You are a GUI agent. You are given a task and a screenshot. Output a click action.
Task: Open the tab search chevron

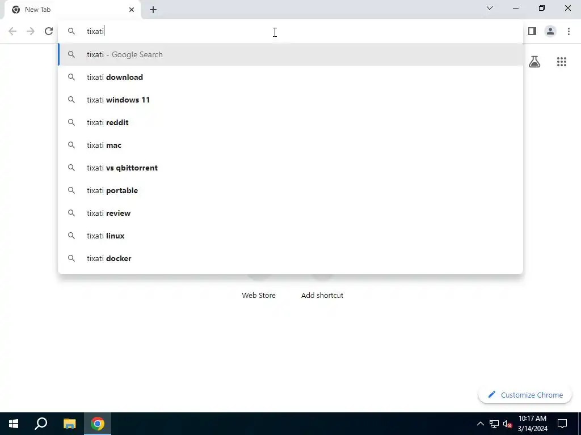tap(490, 8)
